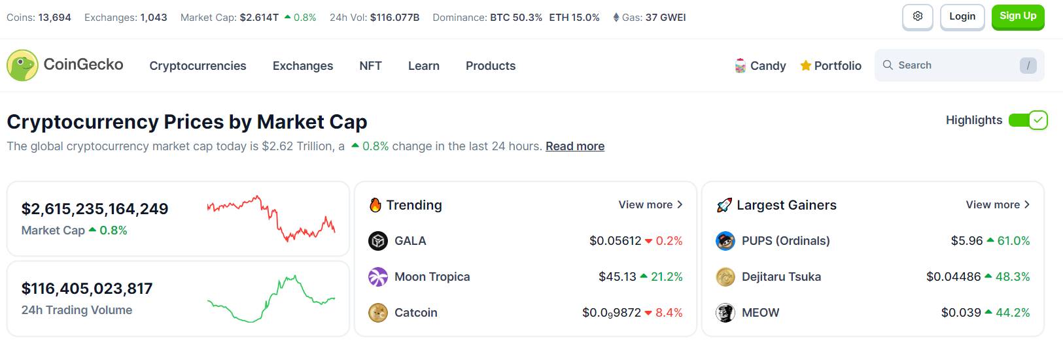Open the Products menu

(491, 66)
